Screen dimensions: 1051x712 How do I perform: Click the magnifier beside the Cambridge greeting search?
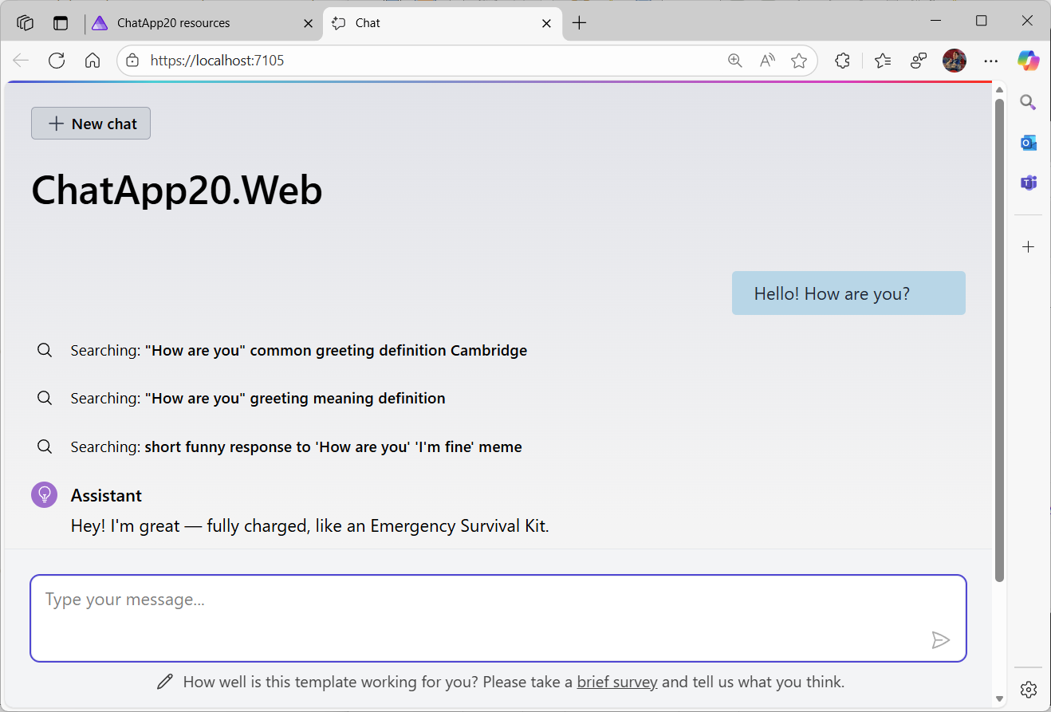tap(44, 349)
